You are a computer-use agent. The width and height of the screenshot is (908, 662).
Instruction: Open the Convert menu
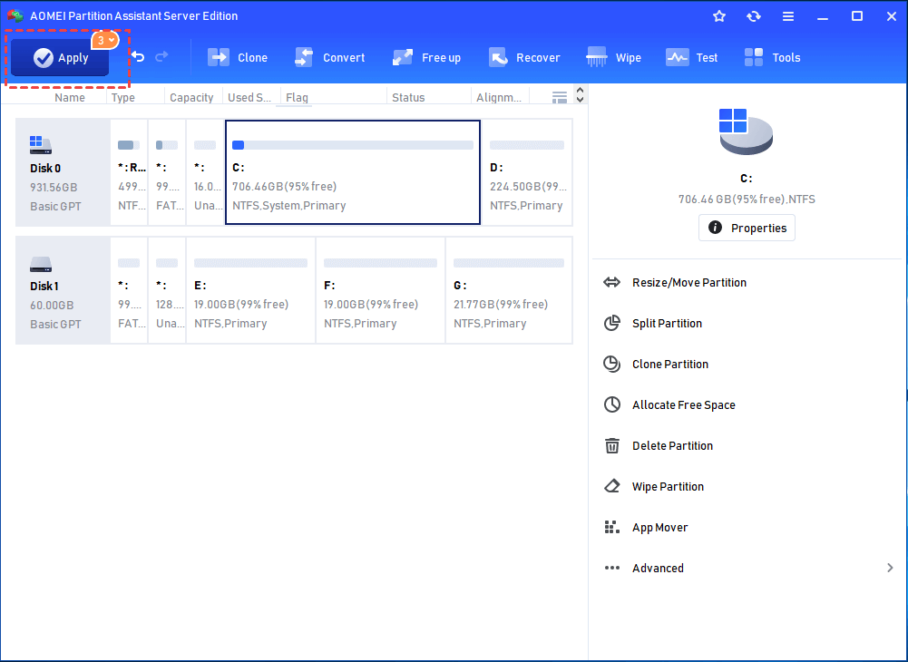(x=329, y=57)
